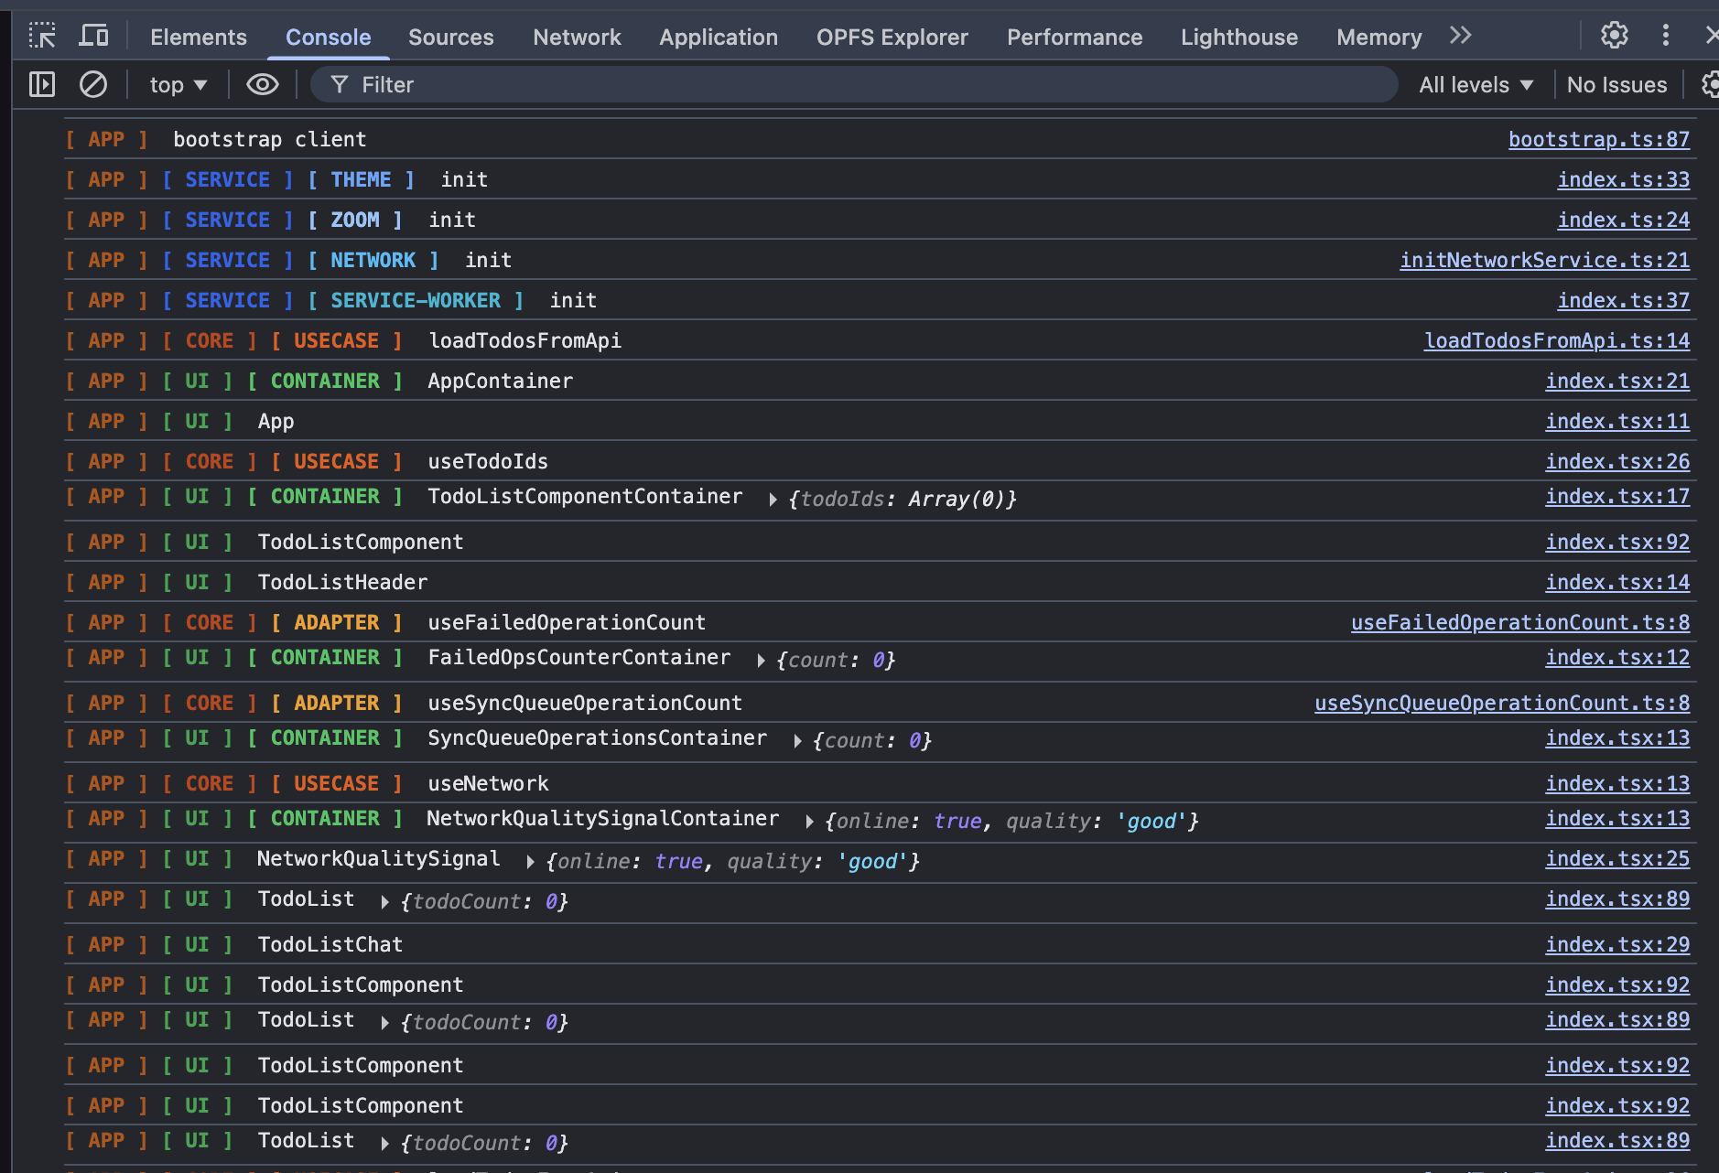Screen dimensions: 1719x1173
Task: Expand the NetworkQualitySignal online object
Action: click(x=530, y=862)
